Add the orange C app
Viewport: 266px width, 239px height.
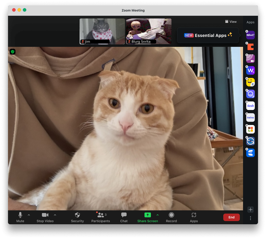pyautogui.click(x=250, y=47)
